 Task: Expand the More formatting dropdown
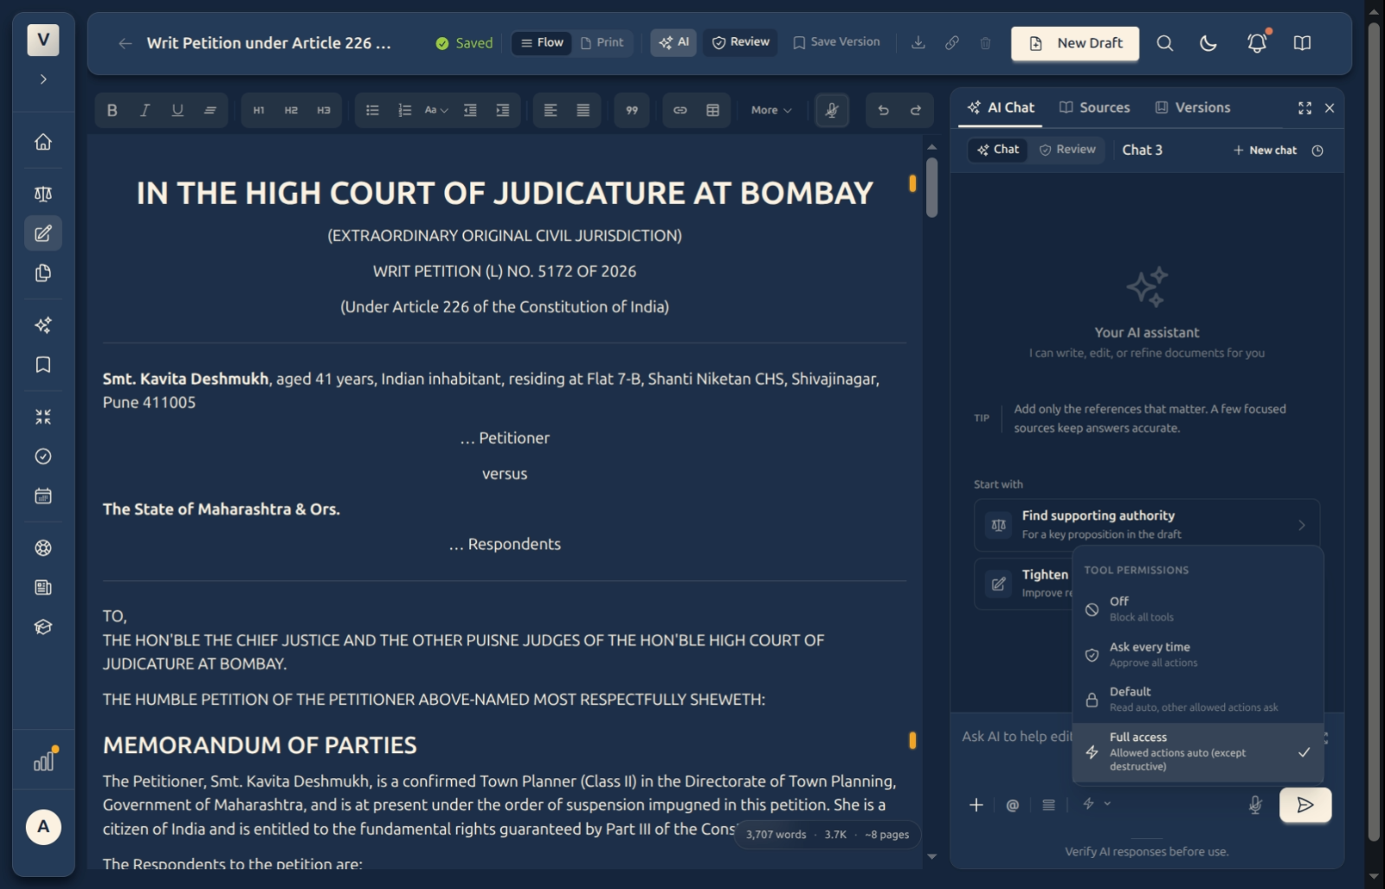[771, 110]
